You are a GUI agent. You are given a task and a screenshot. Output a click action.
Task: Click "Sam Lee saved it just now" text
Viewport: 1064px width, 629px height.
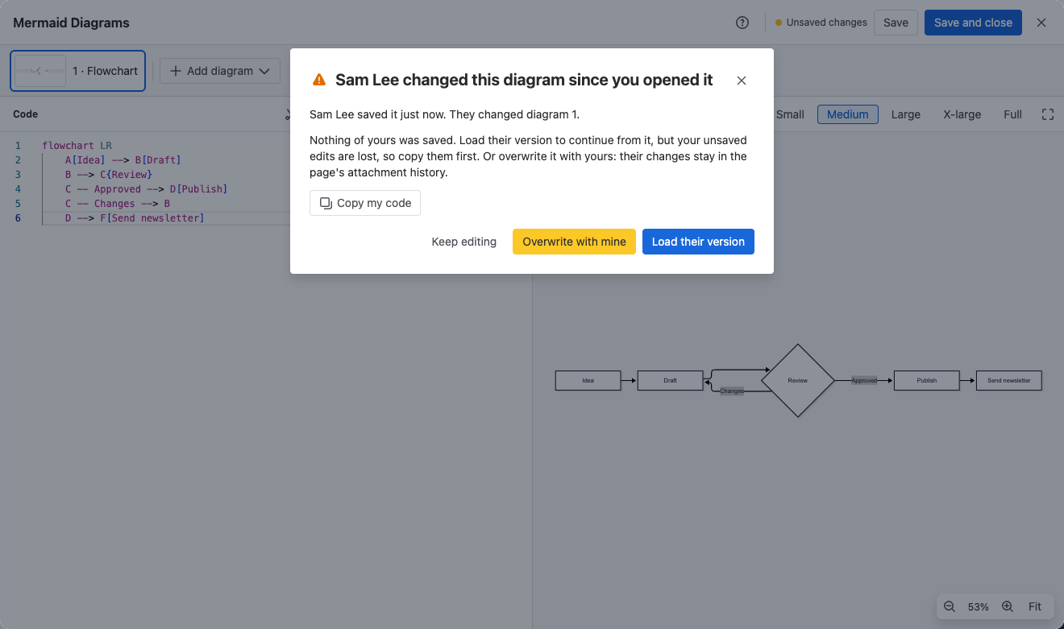pyautogui.click(x=377, y=114)
